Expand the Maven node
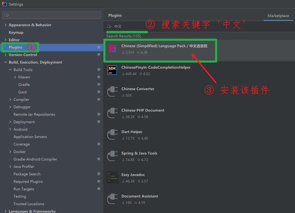 15,77
